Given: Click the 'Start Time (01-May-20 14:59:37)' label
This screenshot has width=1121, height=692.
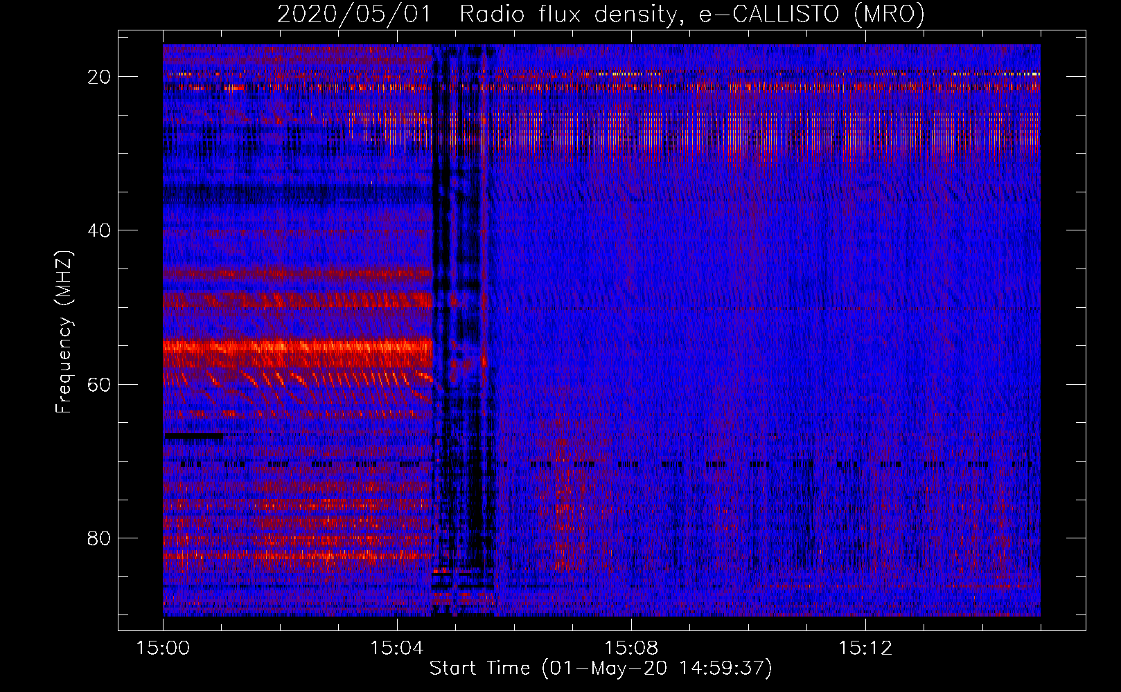Looking at the screenshot, I should pyautogui.click(x=601, y=668).
